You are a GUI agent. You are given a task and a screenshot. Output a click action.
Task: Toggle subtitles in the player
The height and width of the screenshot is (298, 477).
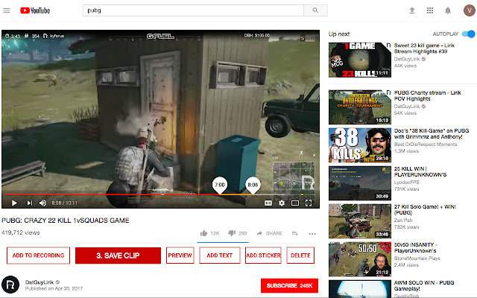(268, 203)
